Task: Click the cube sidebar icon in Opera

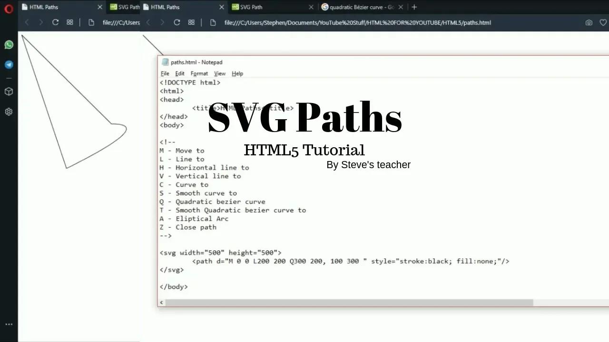Action: [x=9, y=91]
